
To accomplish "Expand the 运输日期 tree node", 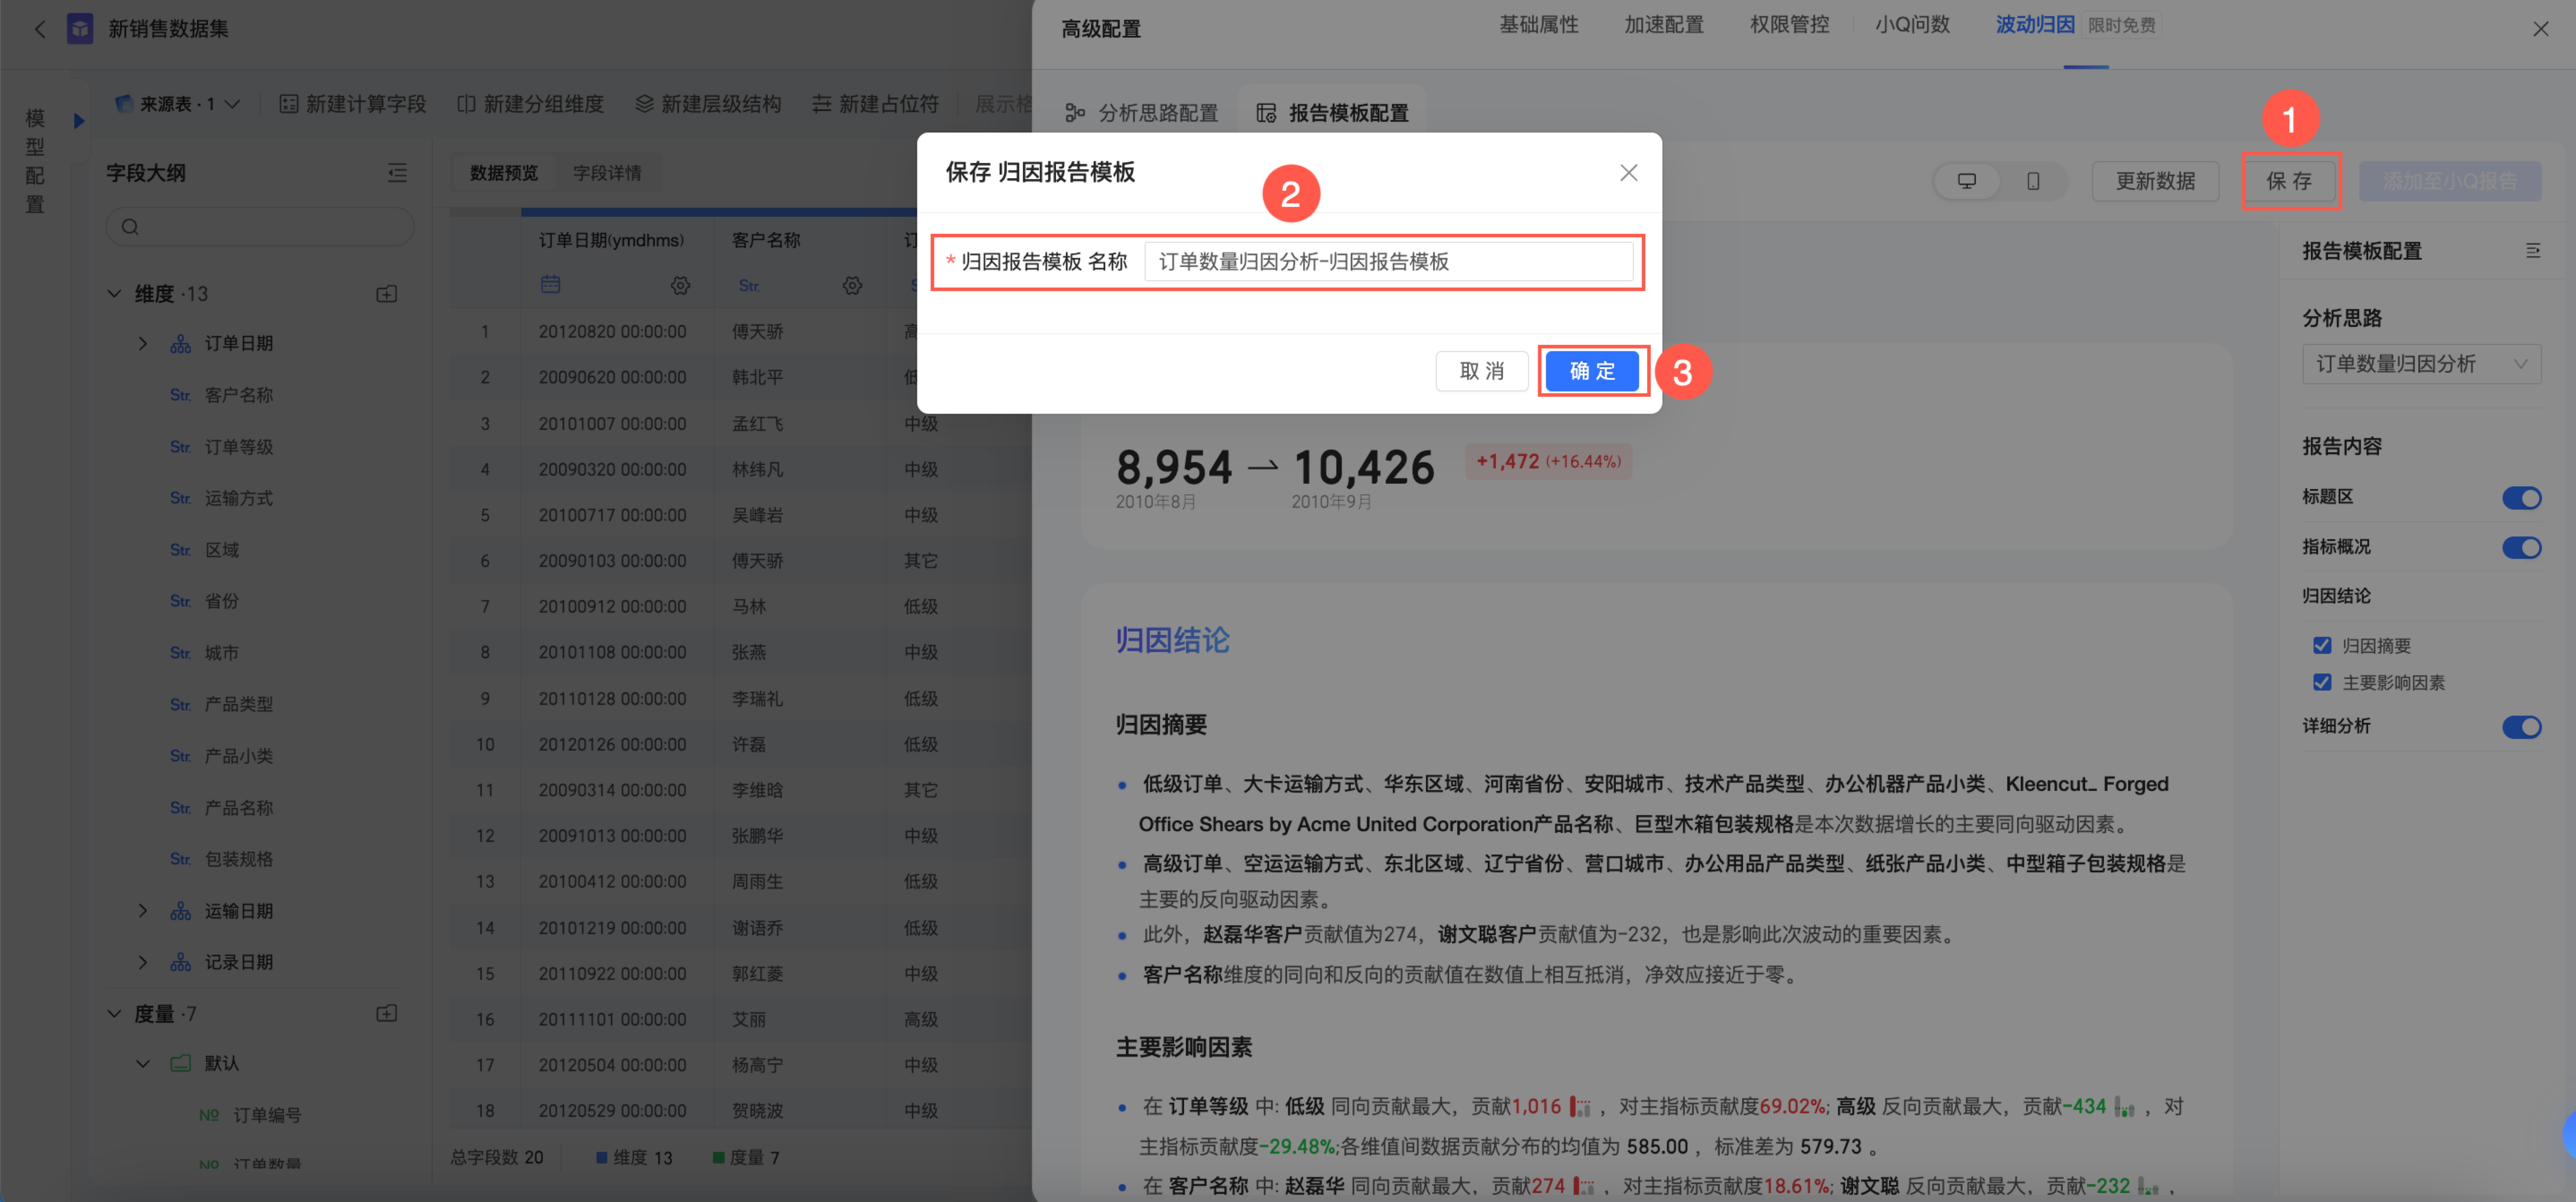I will pyautogui.click(x=143, y=910).
